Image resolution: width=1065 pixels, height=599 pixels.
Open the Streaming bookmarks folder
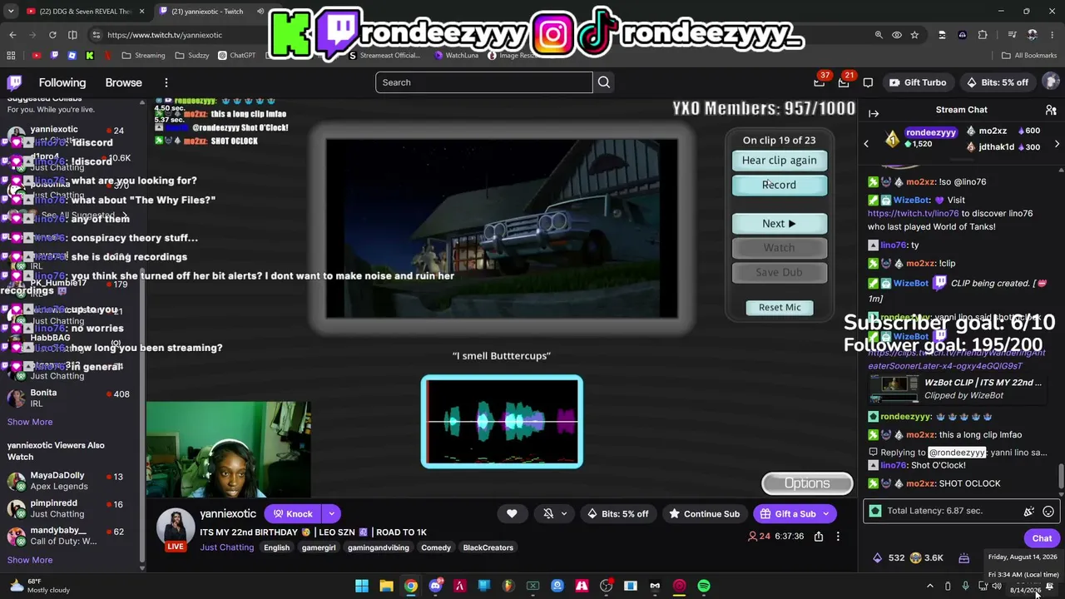pyautogui.click(x=143, y=56)
